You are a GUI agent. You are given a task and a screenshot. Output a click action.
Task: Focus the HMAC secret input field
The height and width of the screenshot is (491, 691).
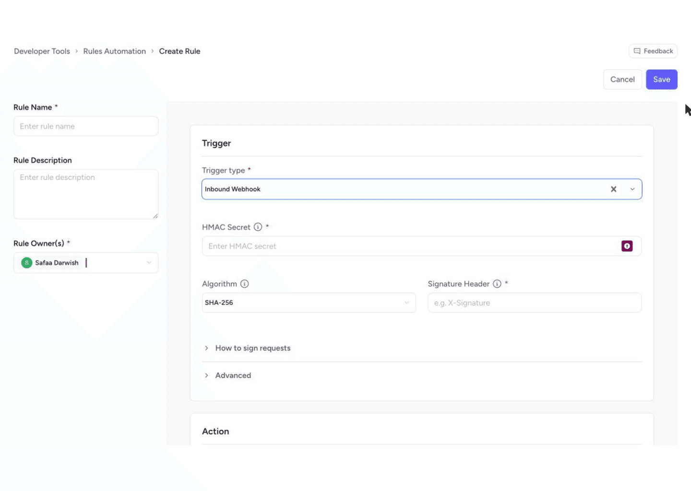tap(421, 246)
